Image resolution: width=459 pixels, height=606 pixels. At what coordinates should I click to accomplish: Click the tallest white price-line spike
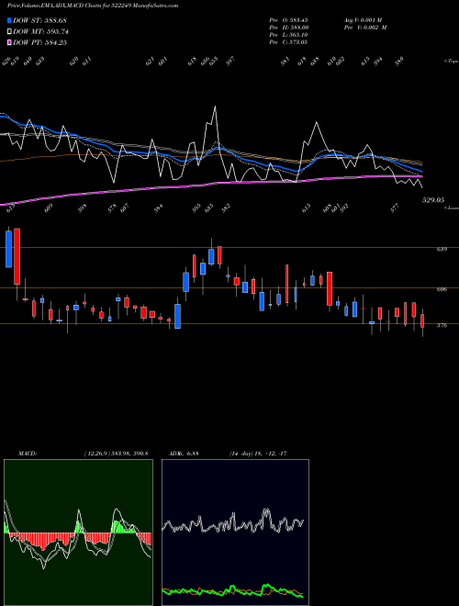point(215,107)
